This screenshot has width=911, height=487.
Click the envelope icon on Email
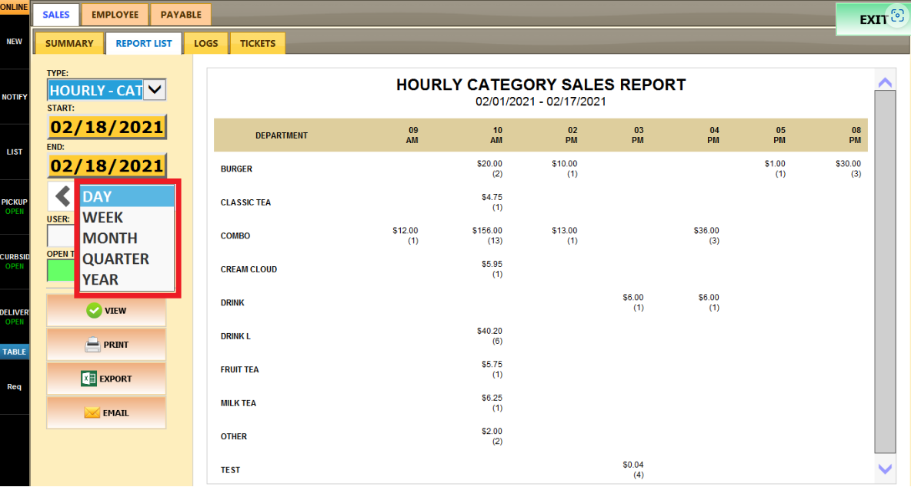tap(92, 413)
